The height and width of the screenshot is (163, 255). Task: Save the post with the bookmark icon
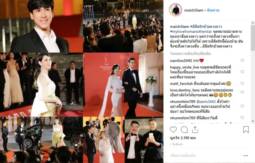pos(246,130)
